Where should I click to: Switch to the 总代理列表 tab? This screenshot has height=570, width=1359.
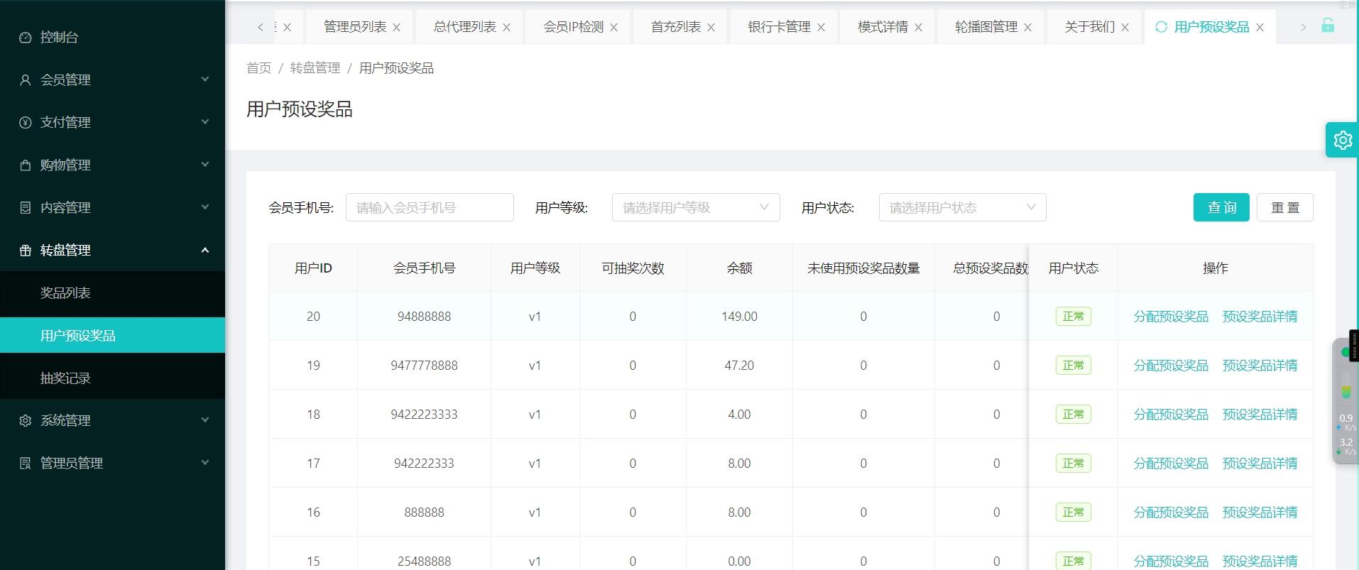[464, 27]
